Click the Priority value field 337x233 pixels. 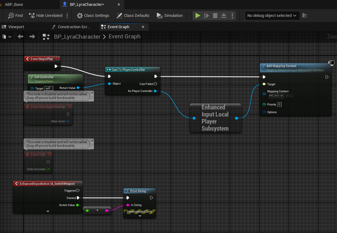coord(279,104)
